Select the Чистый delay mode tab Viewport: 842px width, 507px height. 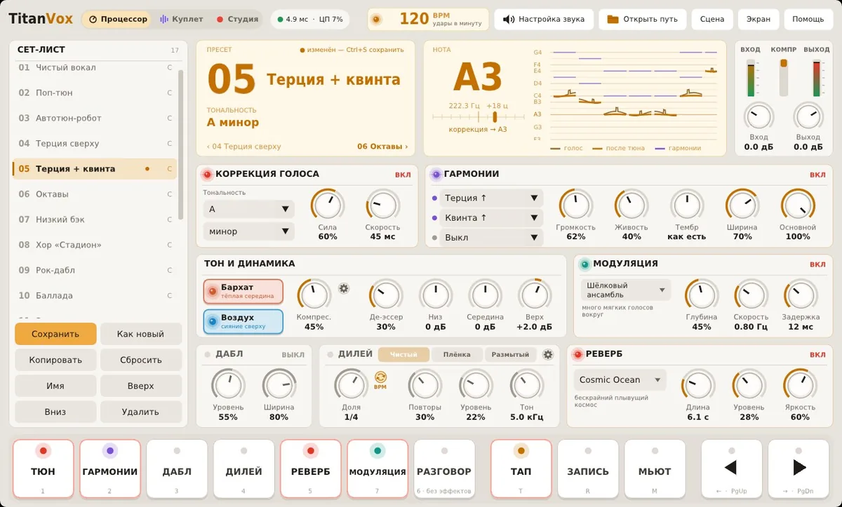coord(403,355)
